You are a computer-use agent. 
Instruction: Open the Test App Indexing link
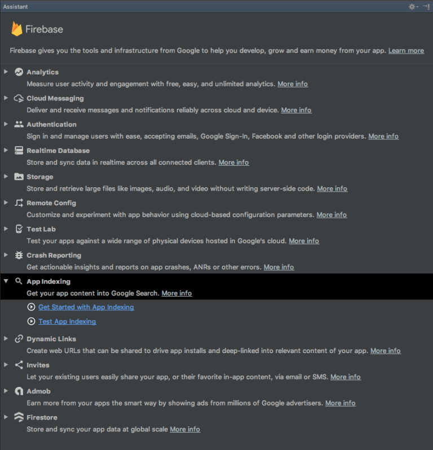pos(67,321)
